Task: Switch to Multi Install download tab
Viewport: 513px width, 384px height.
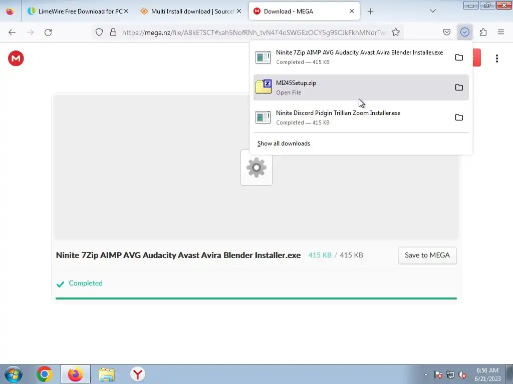Action: coord(190,11)
